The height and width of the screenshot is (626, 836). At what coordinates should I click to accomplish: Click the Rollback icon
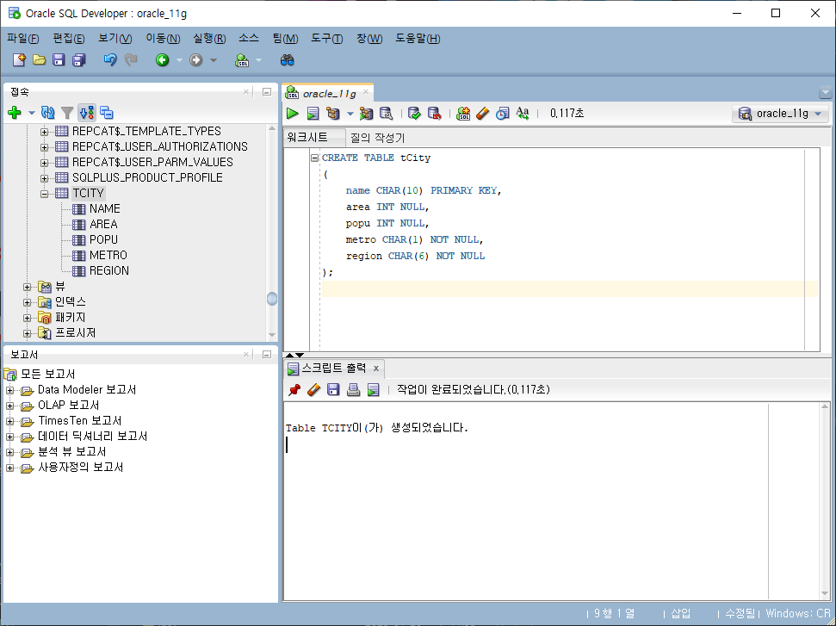click(435, 113)
